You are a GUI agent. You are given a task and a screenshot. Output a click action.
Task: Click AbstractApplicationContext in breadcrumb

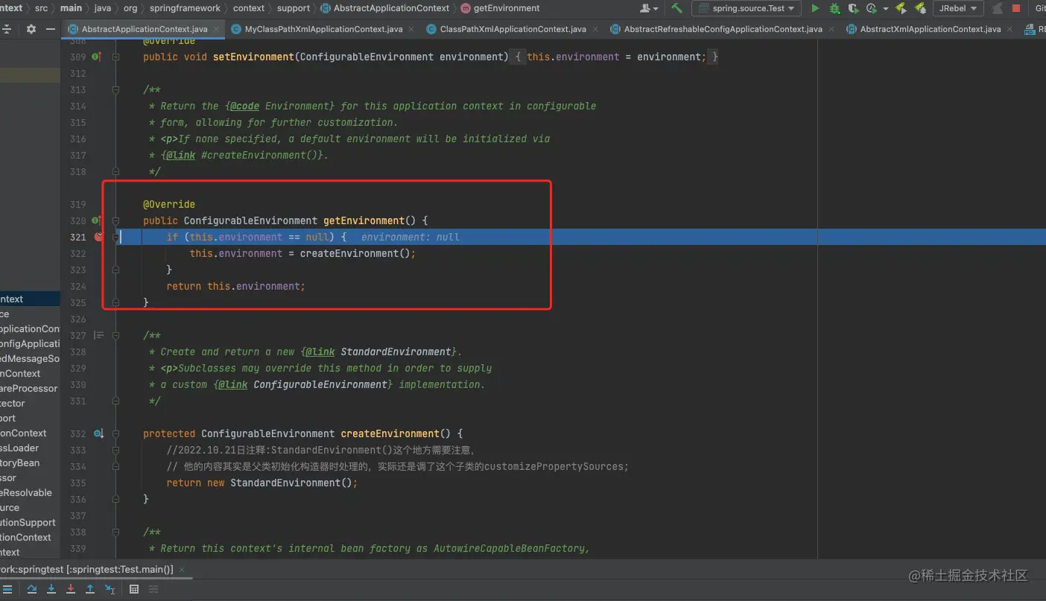point(385,8)
